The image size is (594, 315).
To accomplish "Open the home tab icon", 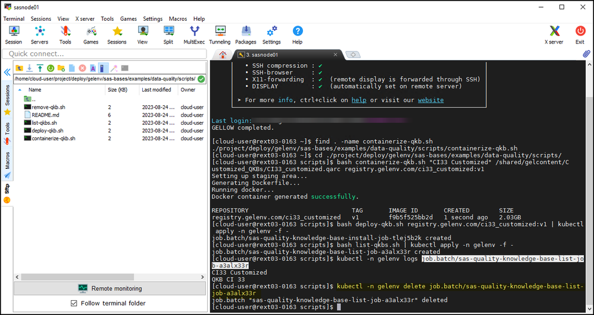I will click(x=223, y=55).
